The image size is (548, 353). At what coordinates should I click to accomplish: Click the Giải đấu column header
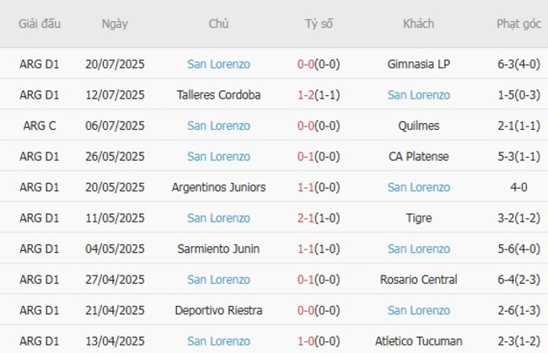(40, 24)
